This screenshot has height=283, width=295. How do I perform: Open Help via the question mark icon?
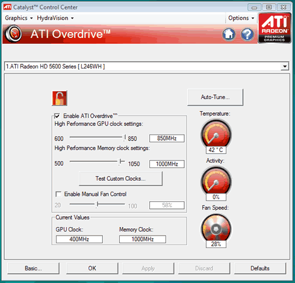coord(247,34)
